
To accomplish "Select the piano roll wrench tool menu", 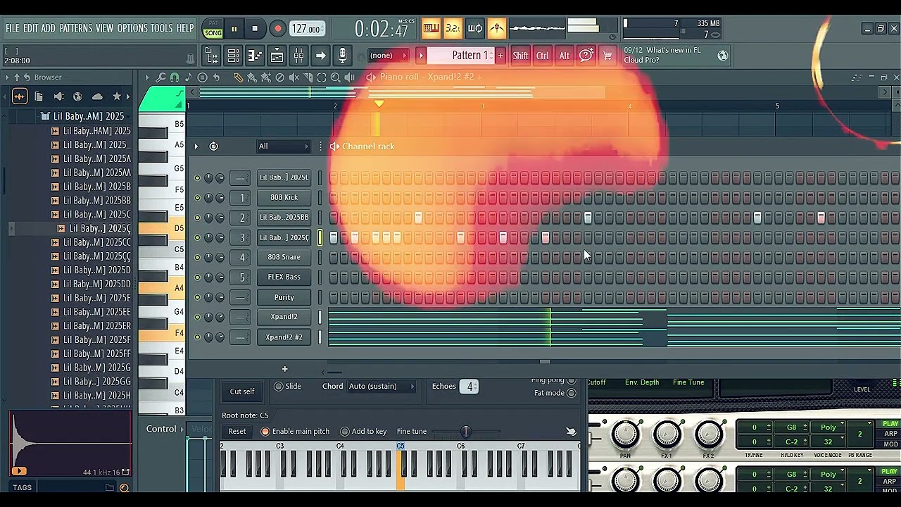I will coord(160,77).
